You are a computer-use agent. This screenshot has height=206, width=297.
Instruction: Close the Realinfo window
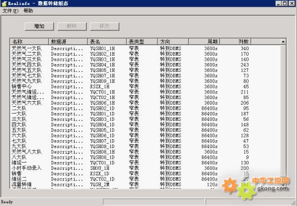coord(292,3)
